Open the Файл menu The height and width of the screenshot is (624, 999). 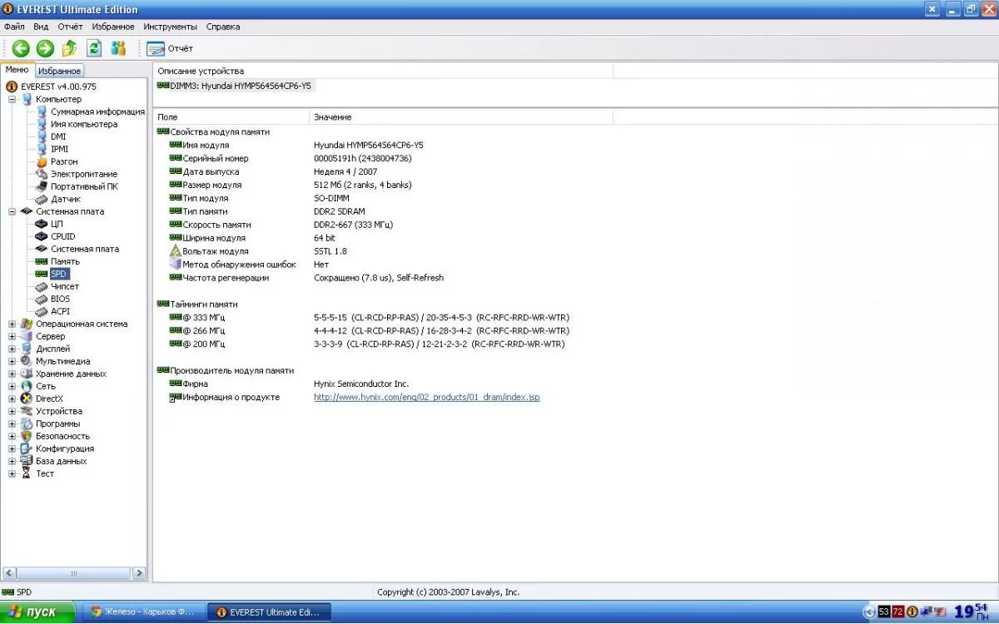tap(14, 27)
